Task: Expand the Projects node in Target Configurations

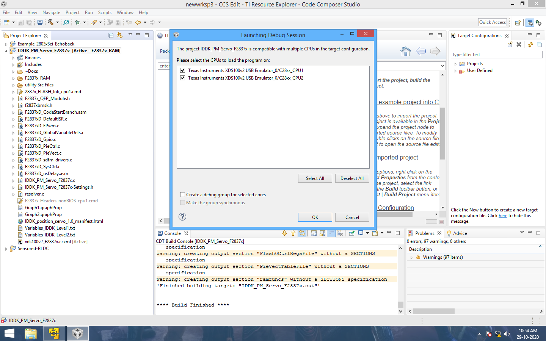Action: point(455,63)
